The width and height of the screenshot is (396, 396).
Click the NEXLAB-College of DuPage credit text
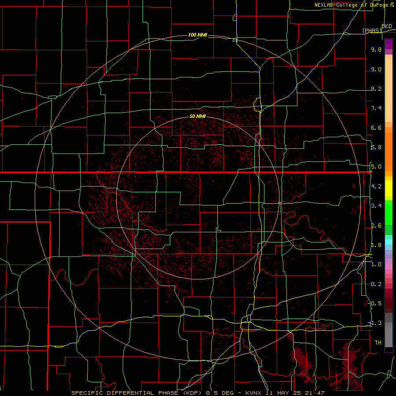point(351,5)
